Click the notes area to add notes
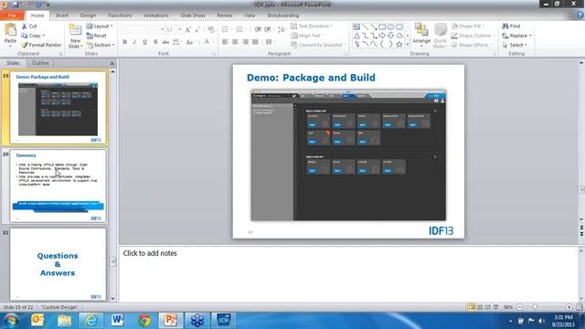585x329 pixels. [x=348, y=274]
